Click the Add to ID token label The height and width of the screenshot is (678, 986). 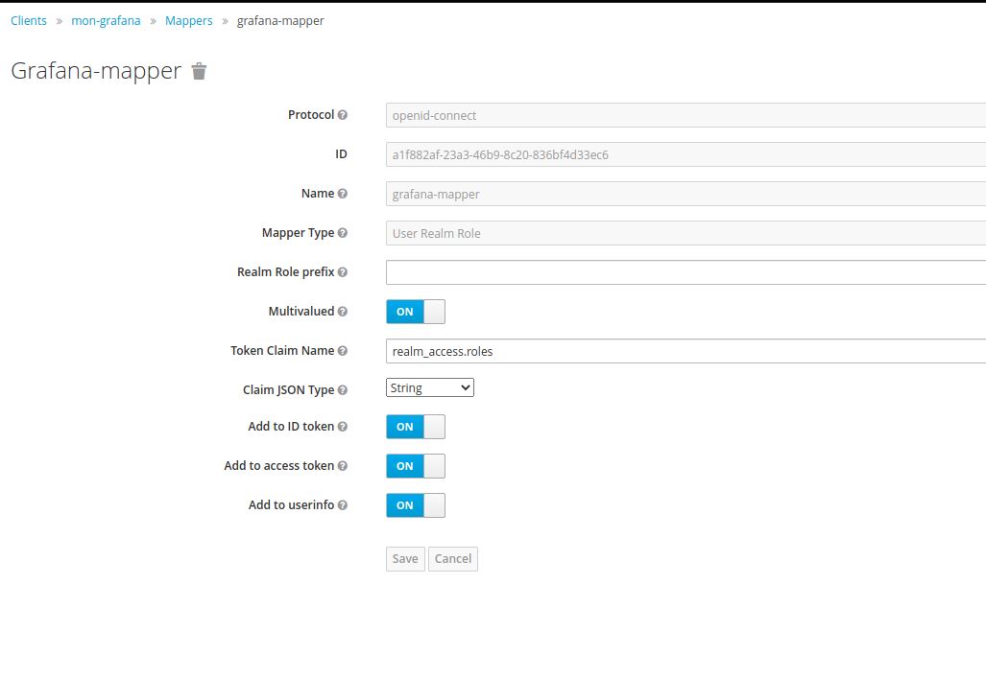[x=291, y=427]
